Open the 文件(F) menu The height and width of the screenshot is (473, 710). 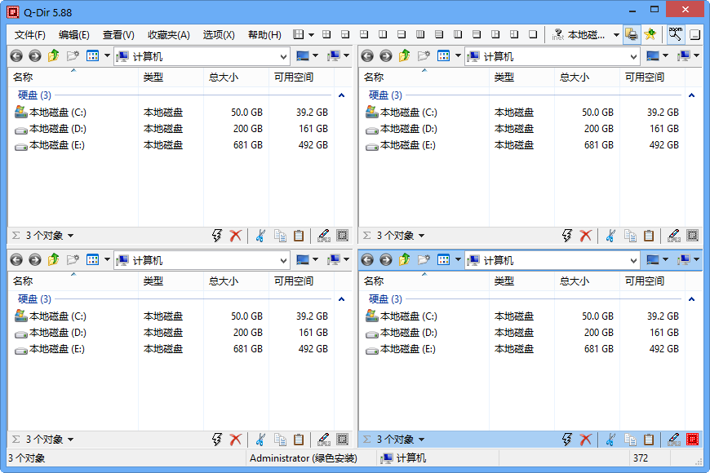(30, 34)
